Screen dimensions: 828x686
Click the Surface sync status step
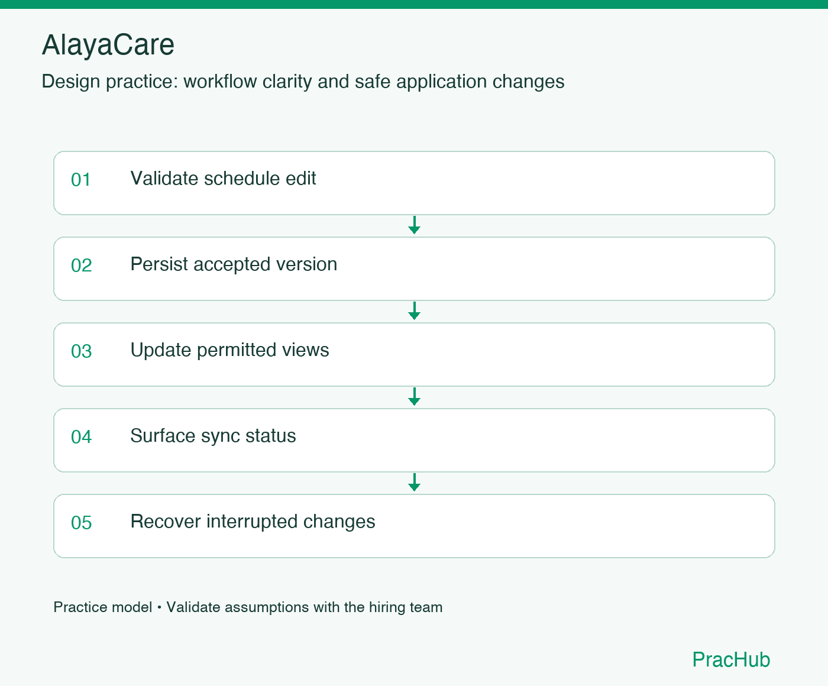pos(414,440)
